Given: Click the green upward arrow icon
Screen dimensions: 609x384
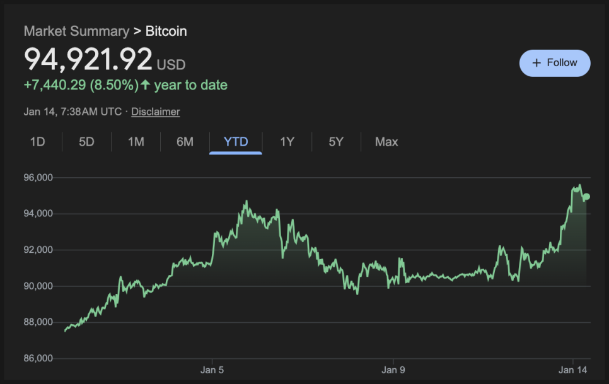Looking at the screenshot, I should tap(146, 85).
